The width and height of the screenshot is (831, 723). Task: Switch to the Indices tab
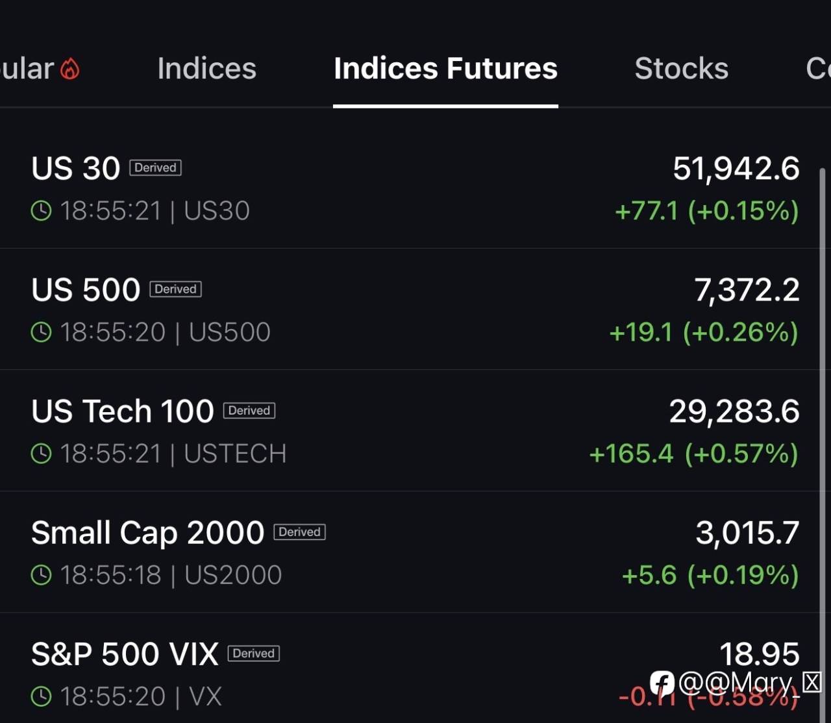tap(207, 69)
